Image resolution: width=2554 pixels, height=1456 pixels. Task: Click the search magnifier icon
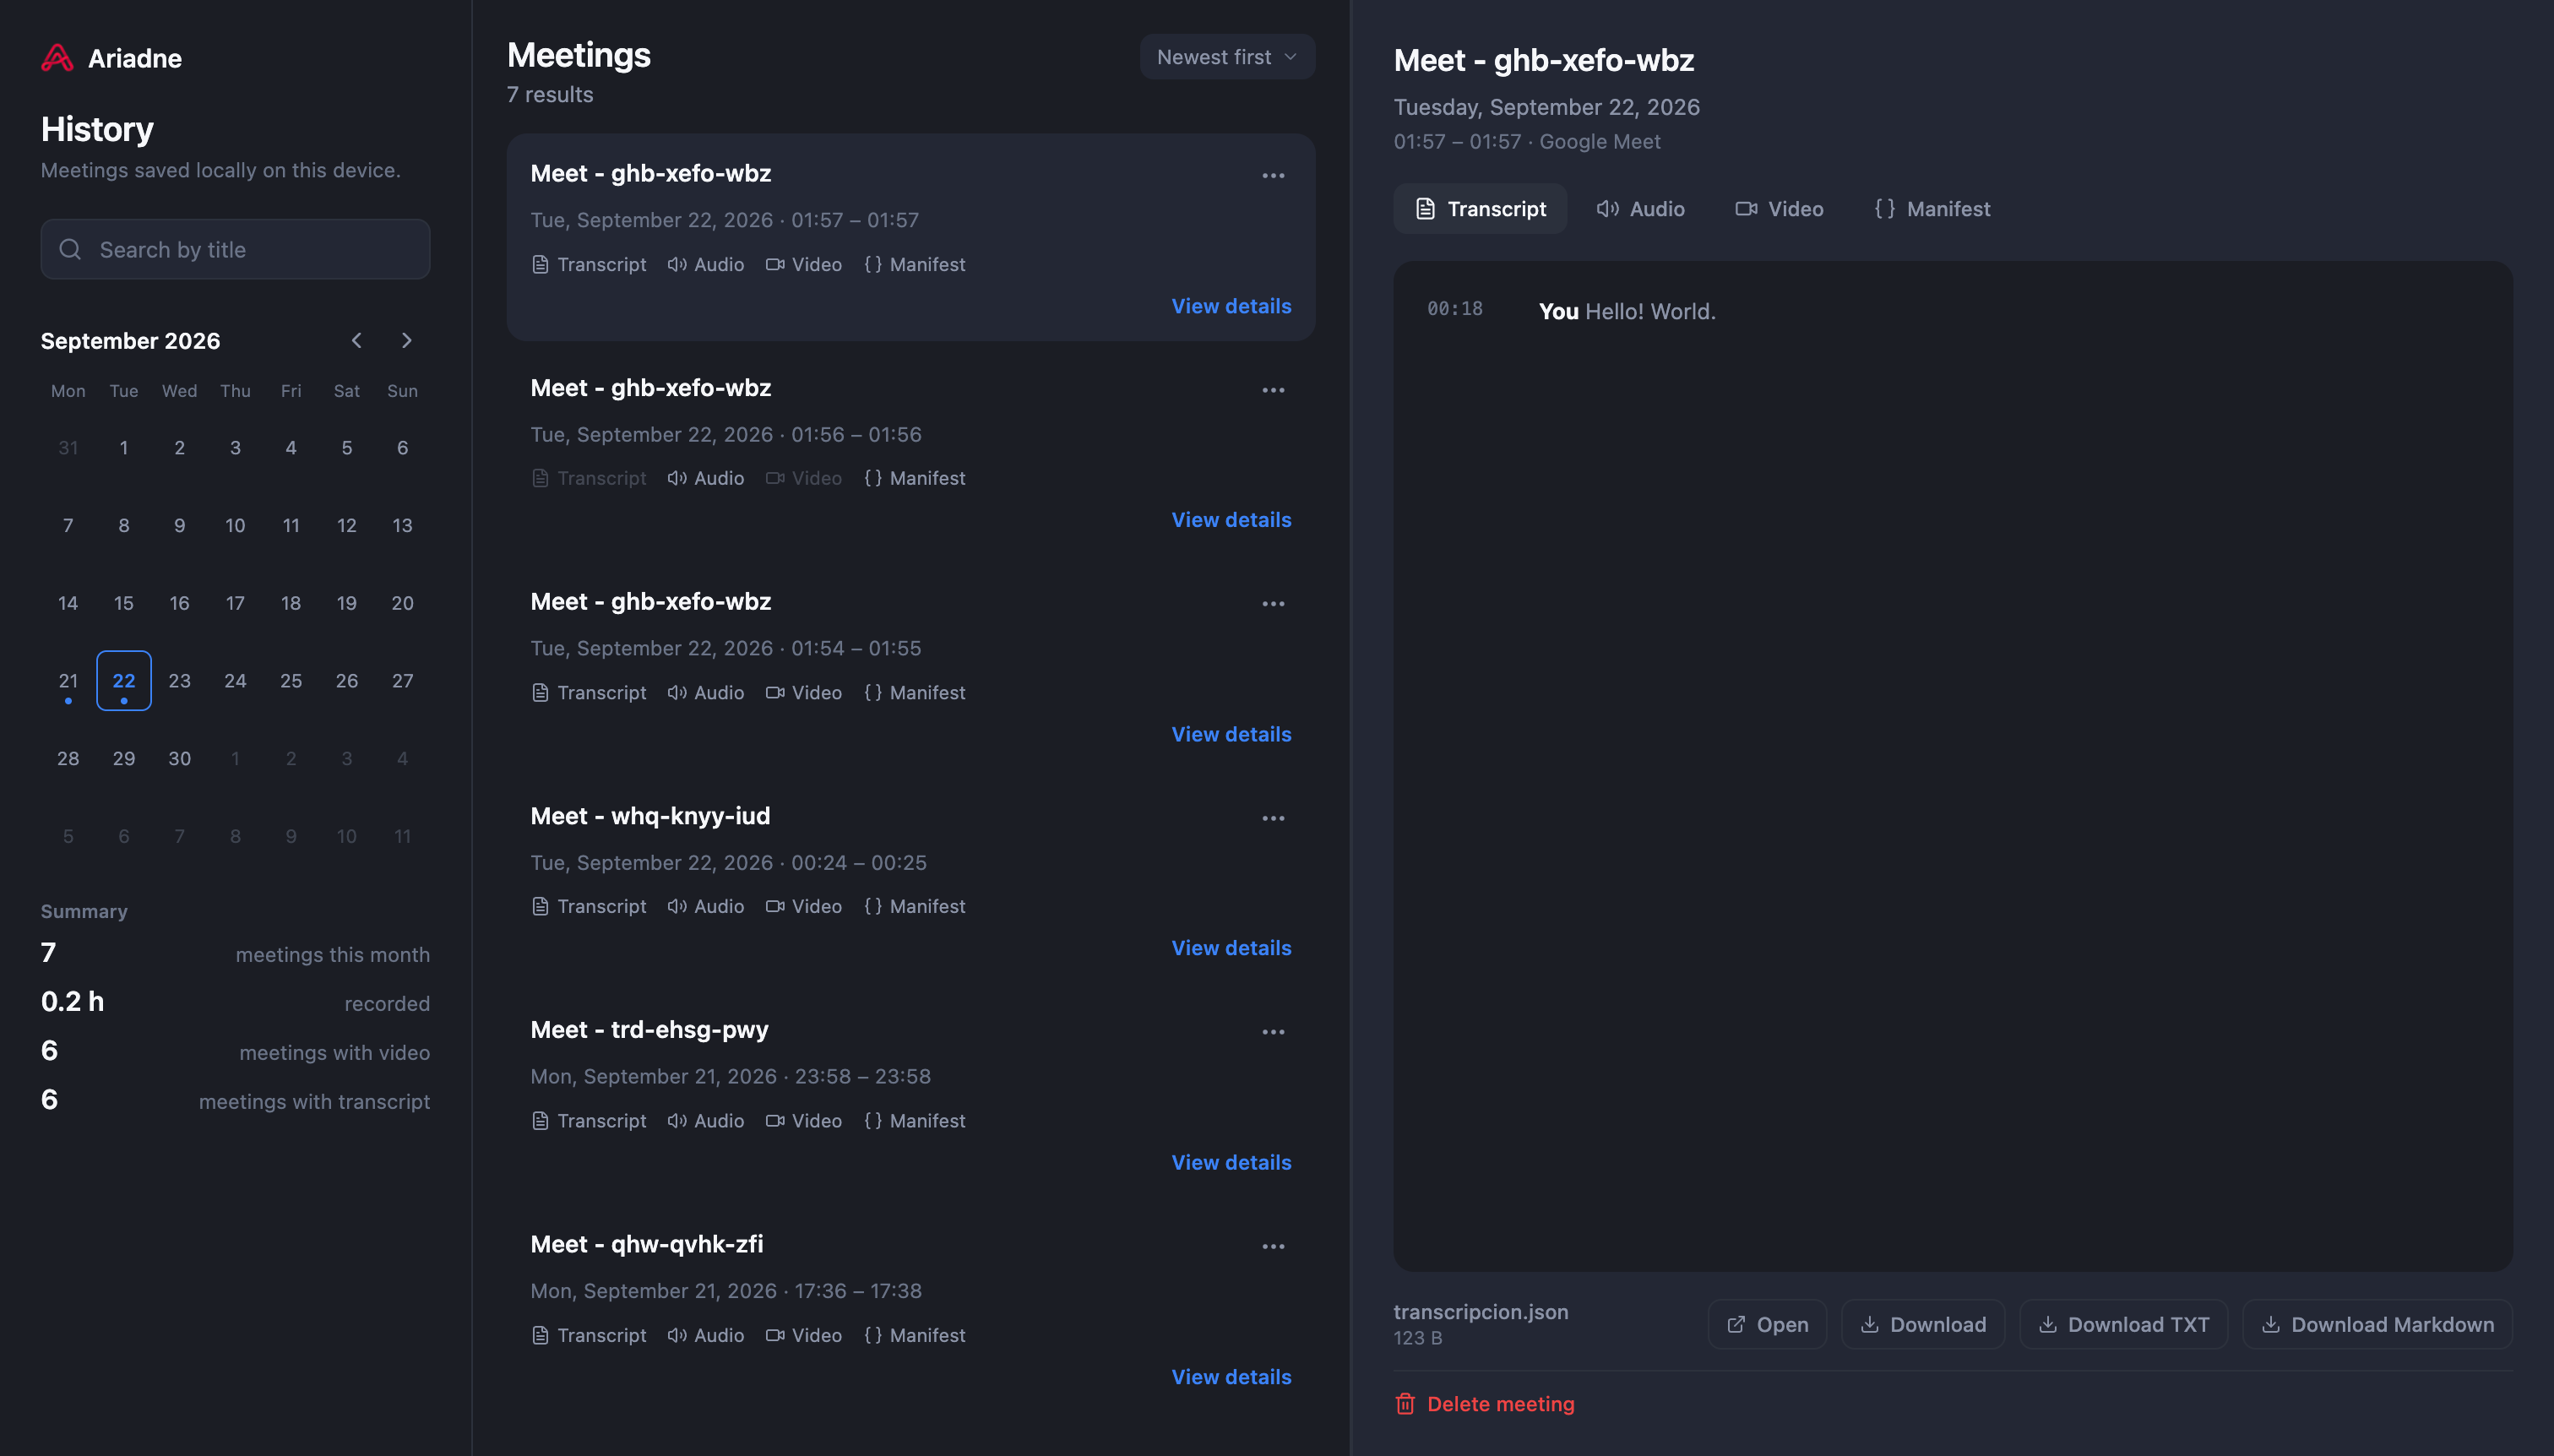pyautogui.click(x=70, y=249)
